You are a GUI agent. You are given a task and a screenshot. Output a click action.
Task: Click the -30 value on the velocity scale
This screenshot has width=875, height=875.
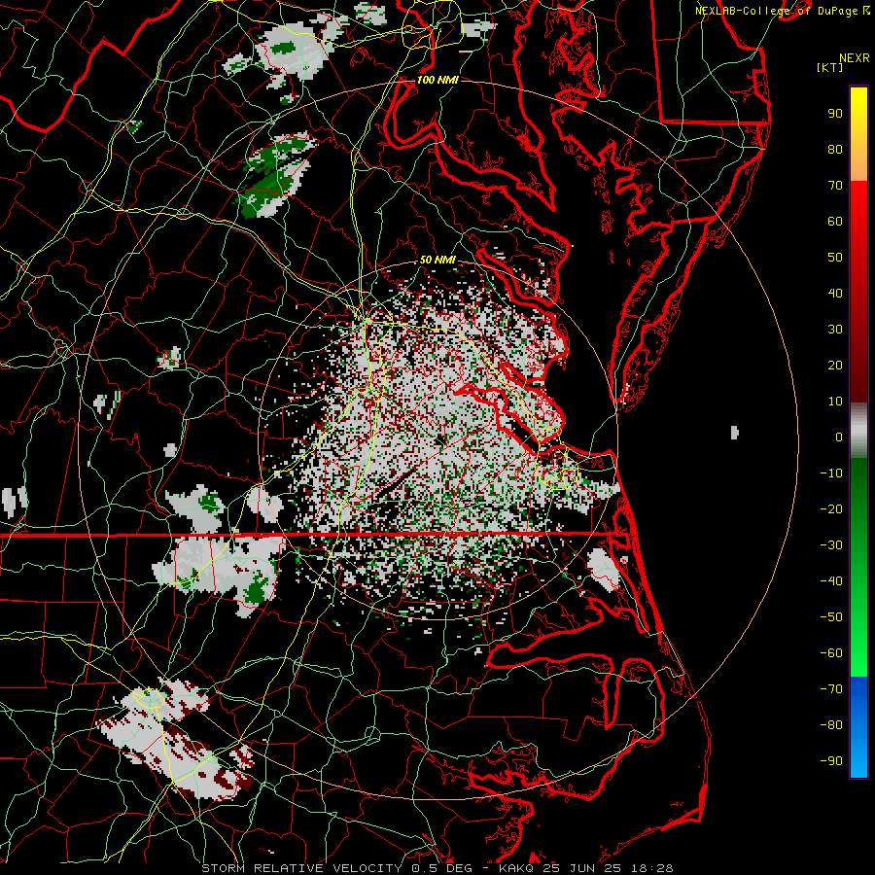click(831, 545)
